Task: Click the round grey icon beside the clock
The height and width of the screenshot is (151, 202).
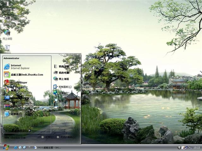Action: [x=190, y=148]
